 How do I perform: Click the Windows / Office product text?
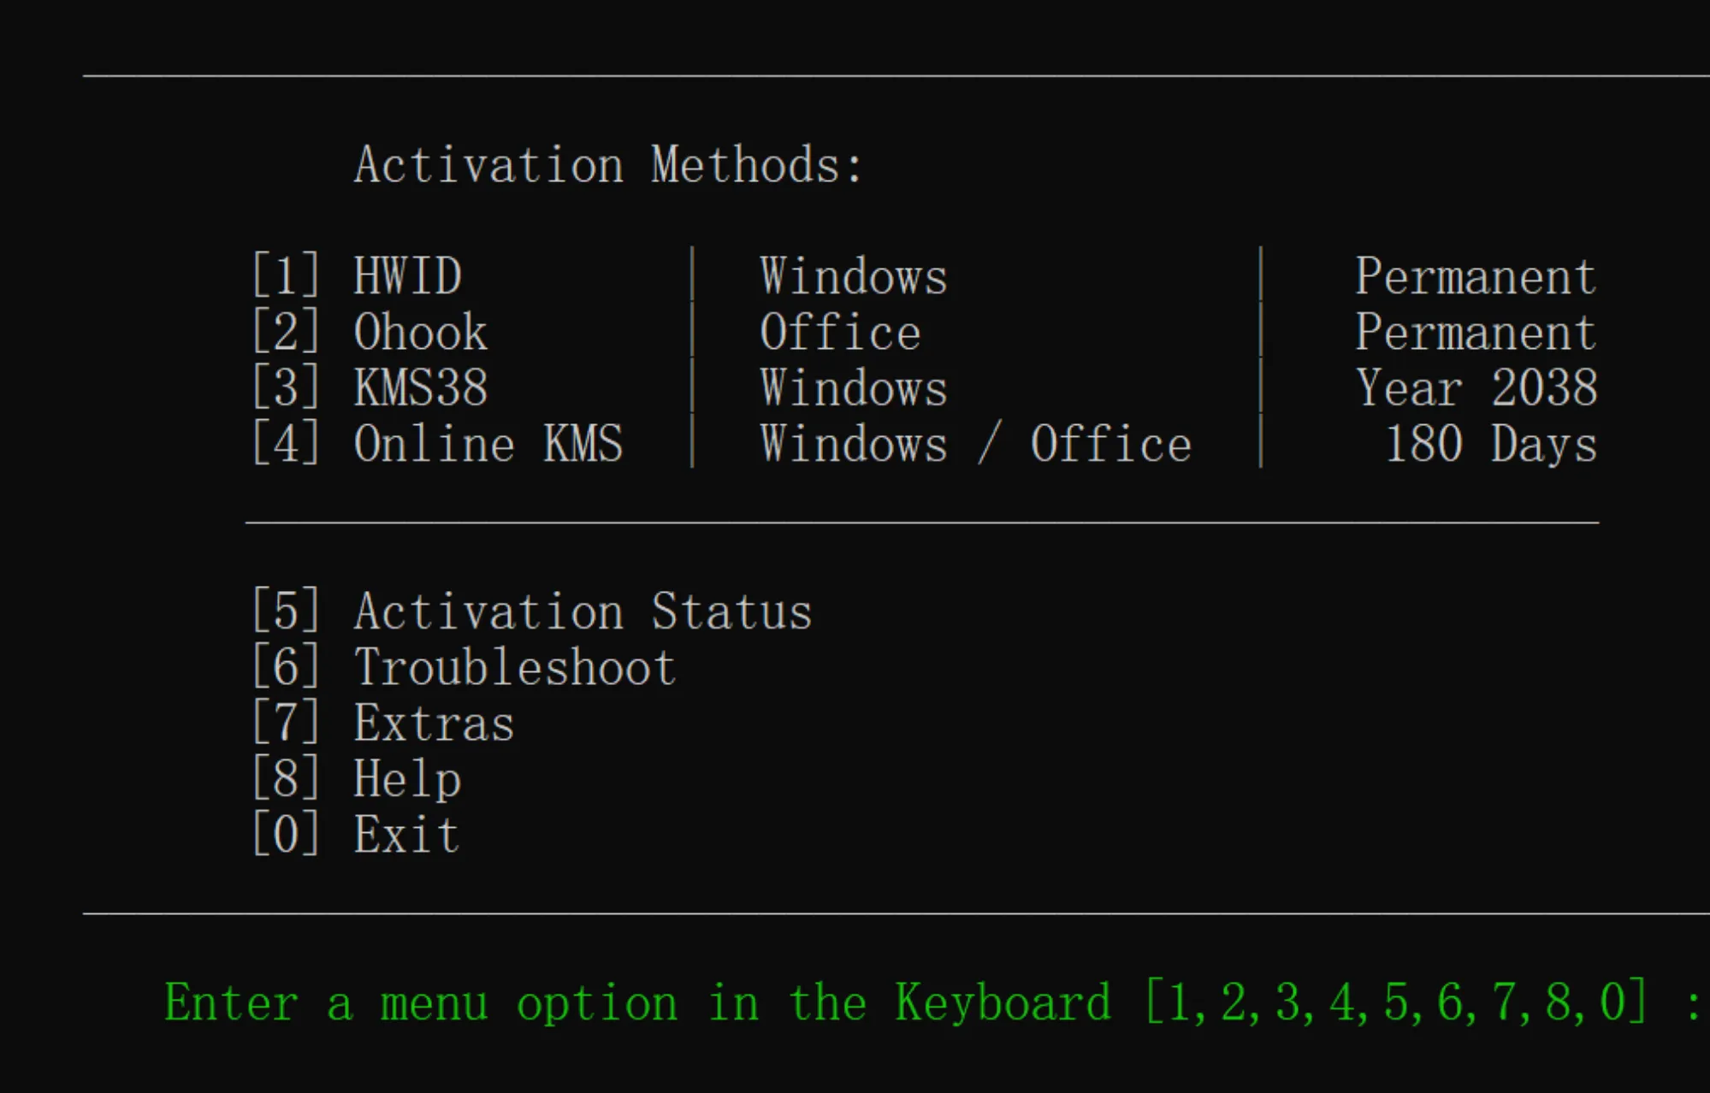pos(975,444)
